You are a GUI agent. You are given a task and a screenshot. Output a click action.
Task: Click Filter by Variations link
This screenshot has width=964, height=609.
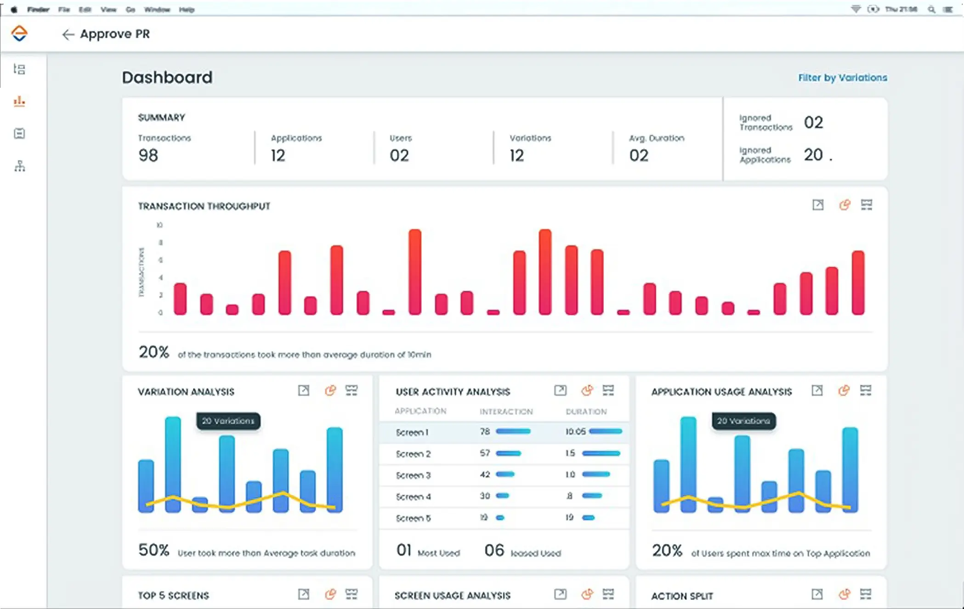(842, 78)
